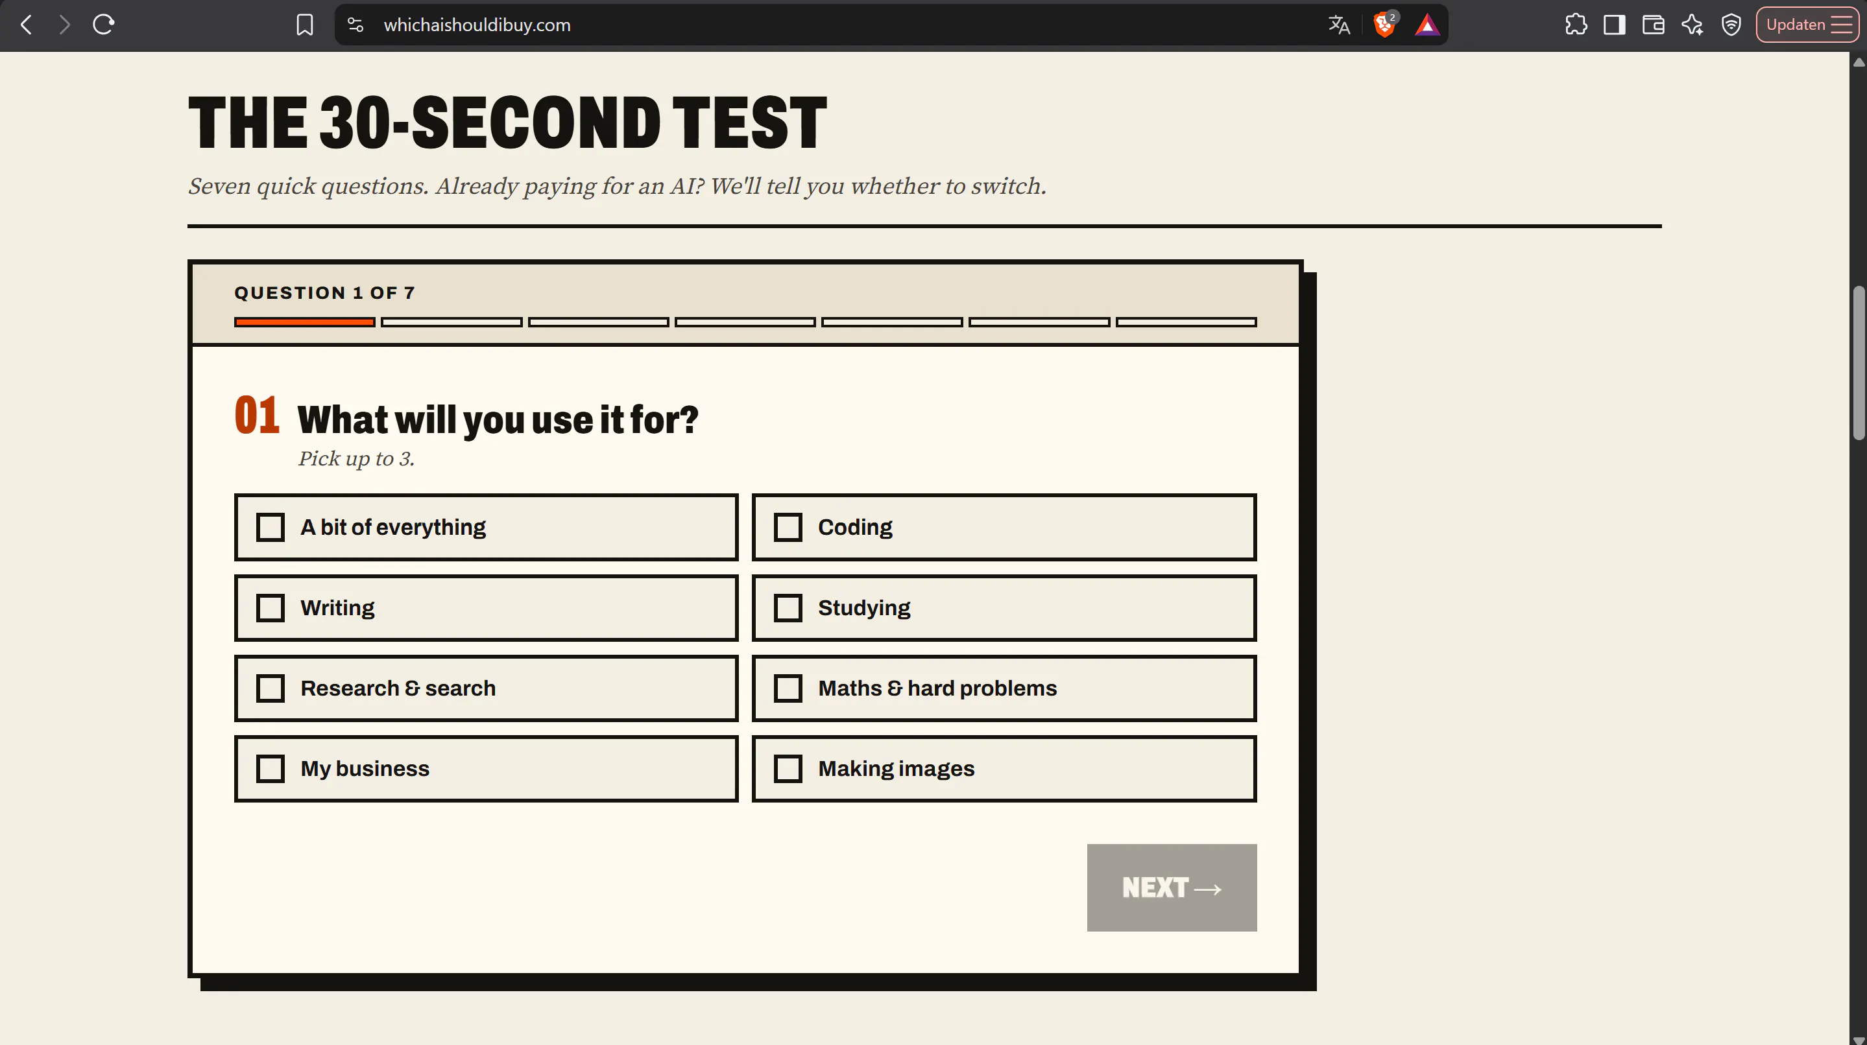Click the forward navigation arrow
This screenshot has height=1045, width=1867.
64,25
